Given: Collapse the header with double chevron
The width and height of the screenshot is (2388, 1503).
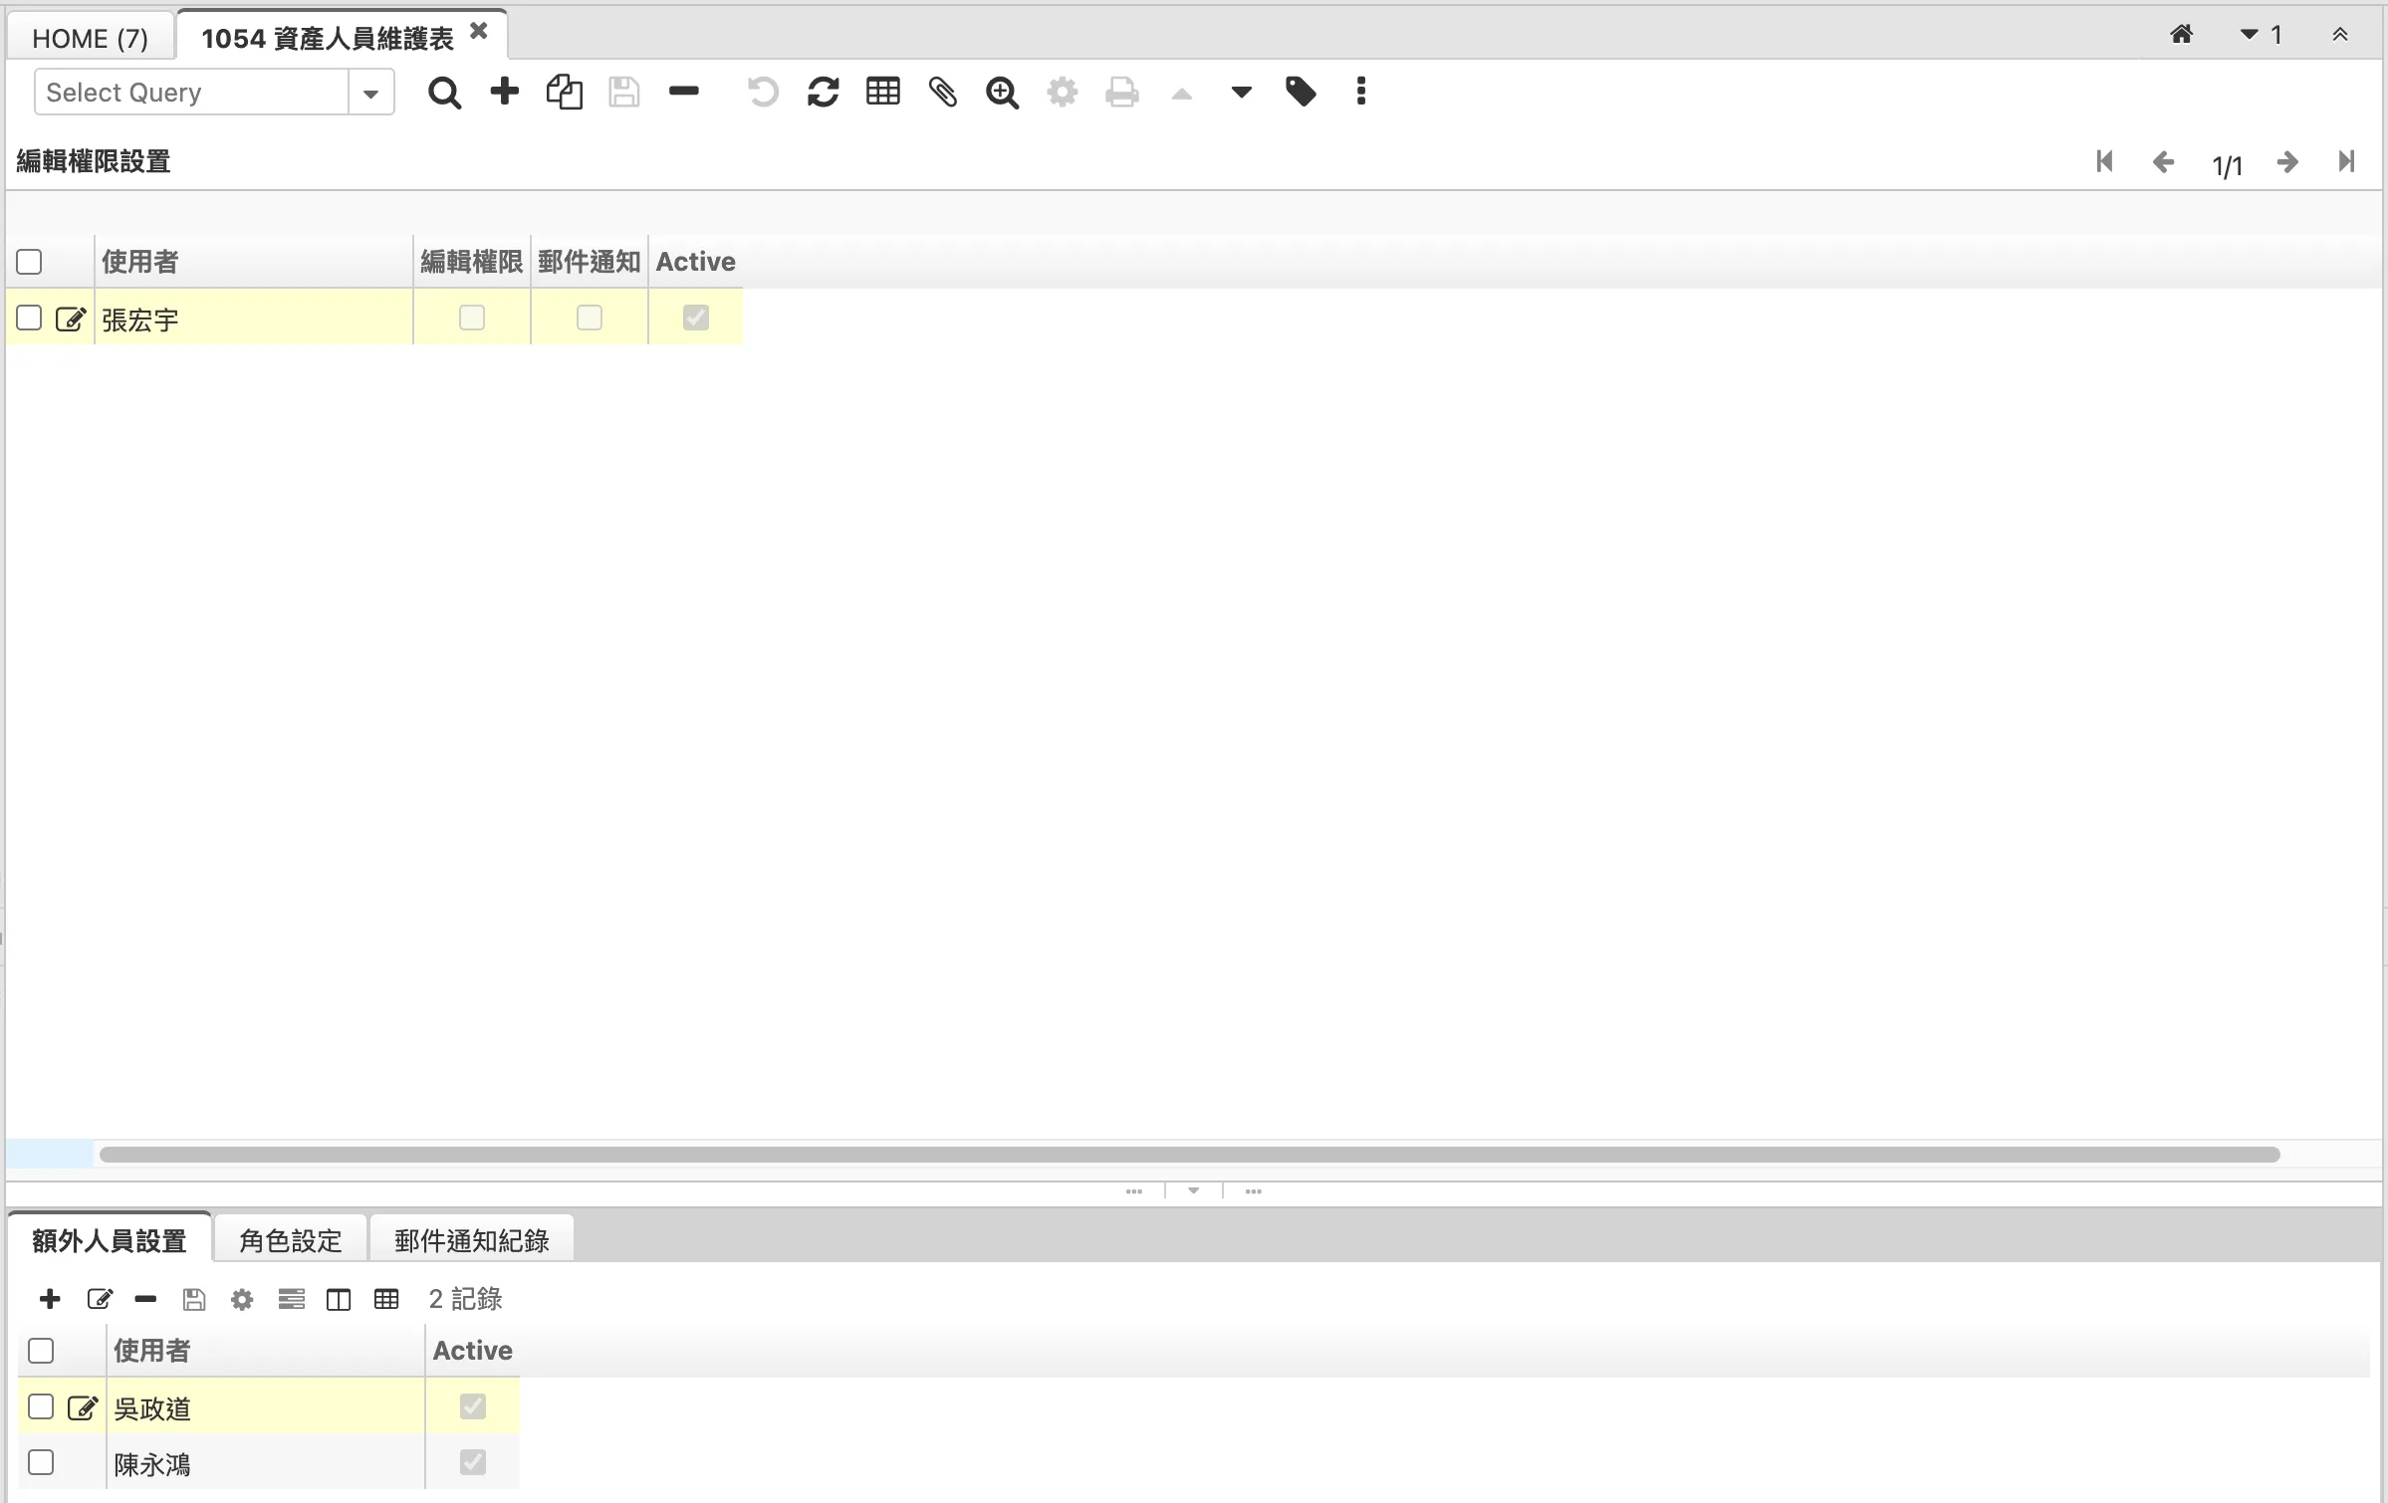Looking at the screenshot, I should 2340,35.
